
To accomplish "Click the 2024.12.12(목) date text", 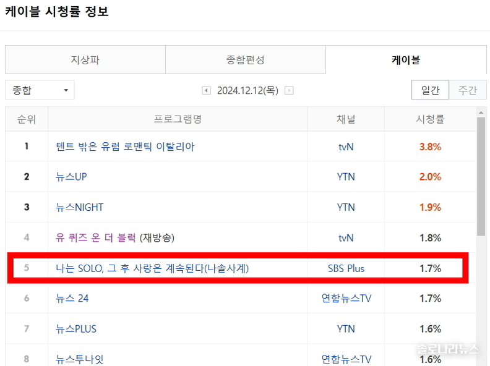I will (x=247, y=90).
